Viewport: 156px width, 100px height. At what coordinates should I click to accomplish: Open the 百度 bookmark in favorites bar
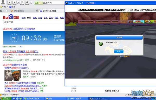click(12, 7)
